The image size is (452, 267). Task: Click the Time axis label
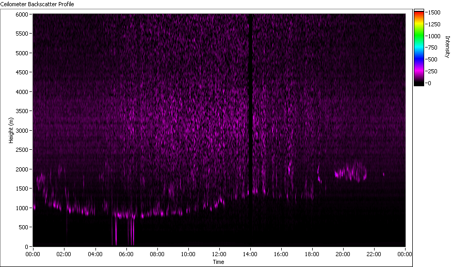pyautogui.click(x=218, y=262)
